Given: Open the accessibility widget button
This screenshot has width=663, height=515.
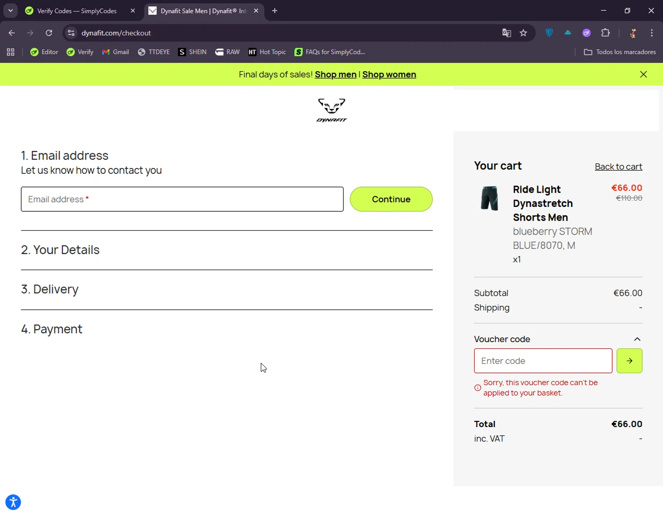Looking at the screenshot, I should coord(13,502).
